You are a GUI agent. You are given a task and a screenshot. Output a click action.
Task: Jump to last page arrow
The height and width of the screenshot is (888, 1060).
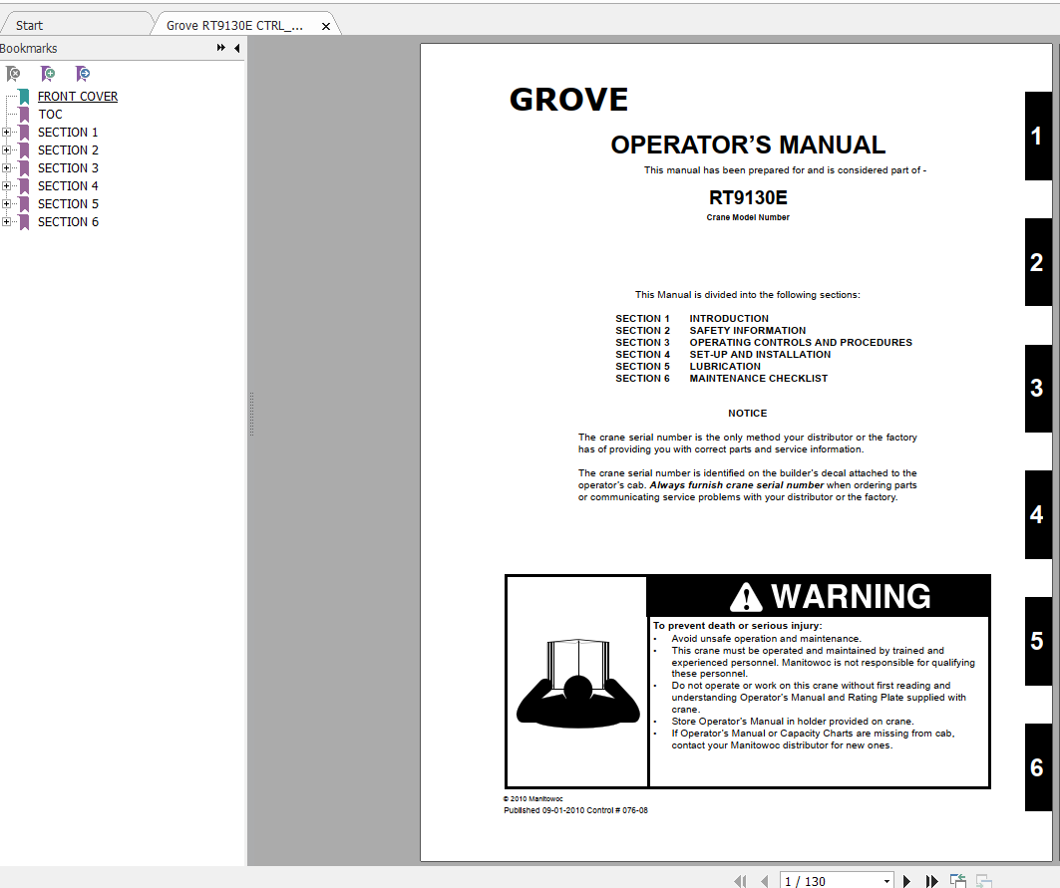pyautogui.click(x=931, y=881)
